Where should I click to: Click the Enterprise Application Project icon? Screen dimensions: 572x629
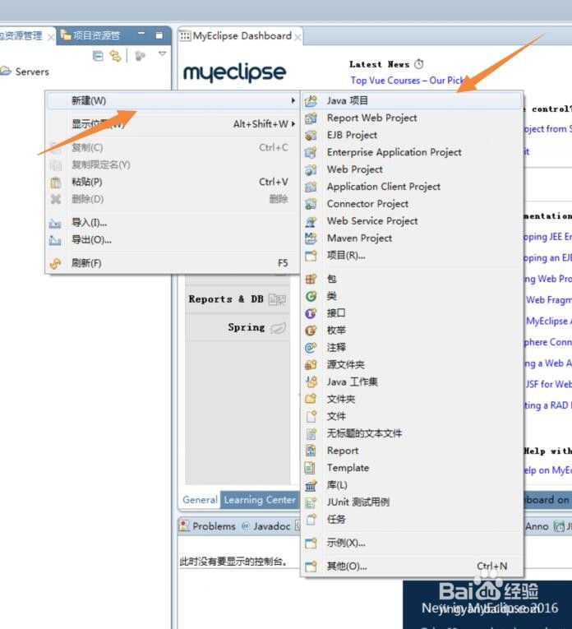311,152
